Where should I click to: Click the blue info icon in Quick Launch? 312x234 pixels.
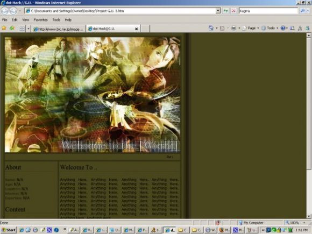56,230
